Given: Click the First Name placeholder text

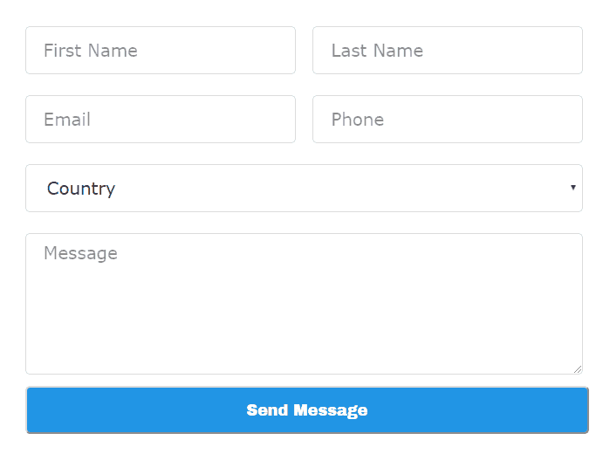Looking at the screenshot, I should pyautogui.click(x=91, y=51).
